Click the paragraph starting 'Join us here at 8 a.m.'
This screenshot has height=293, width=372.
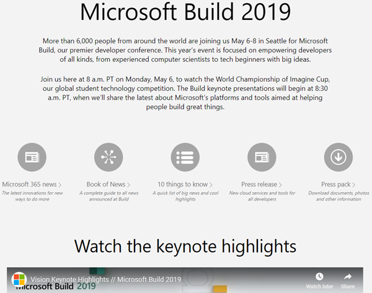(185, 93)
